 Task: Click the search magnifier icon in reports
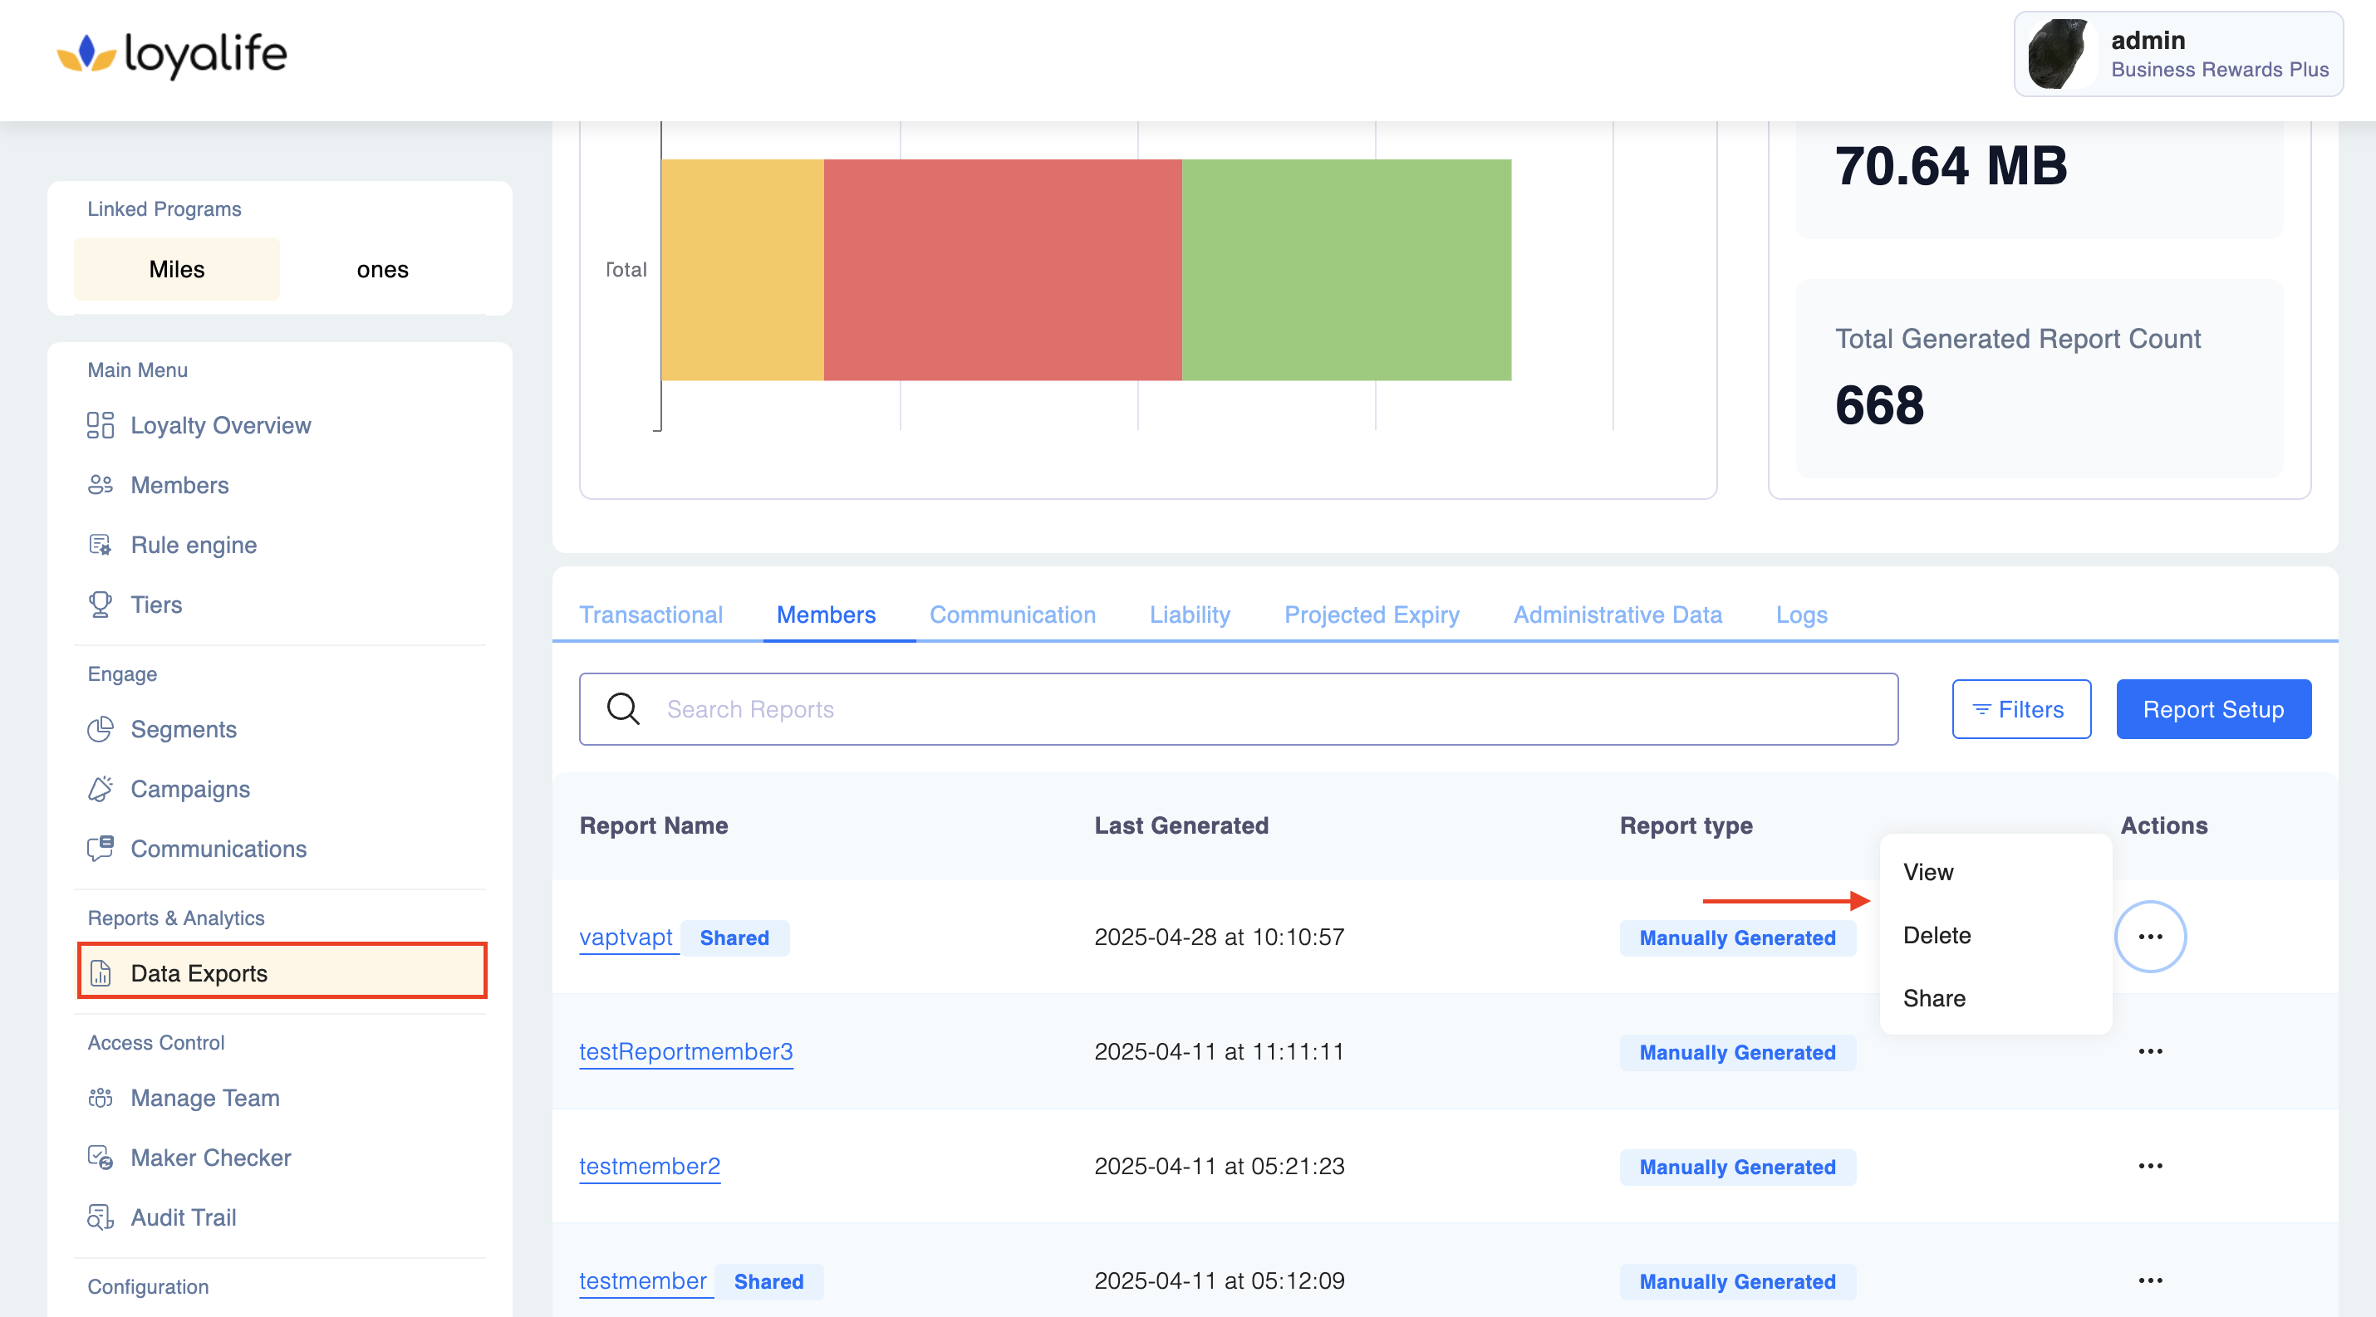point(622,708)
